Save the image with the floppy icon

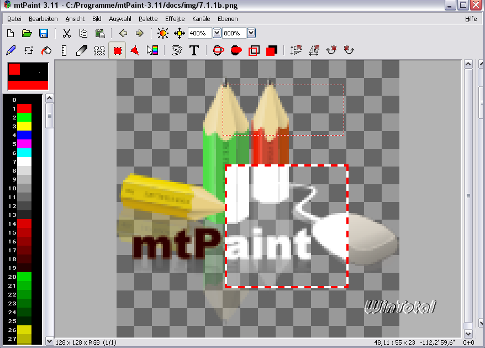pos(44,33)
